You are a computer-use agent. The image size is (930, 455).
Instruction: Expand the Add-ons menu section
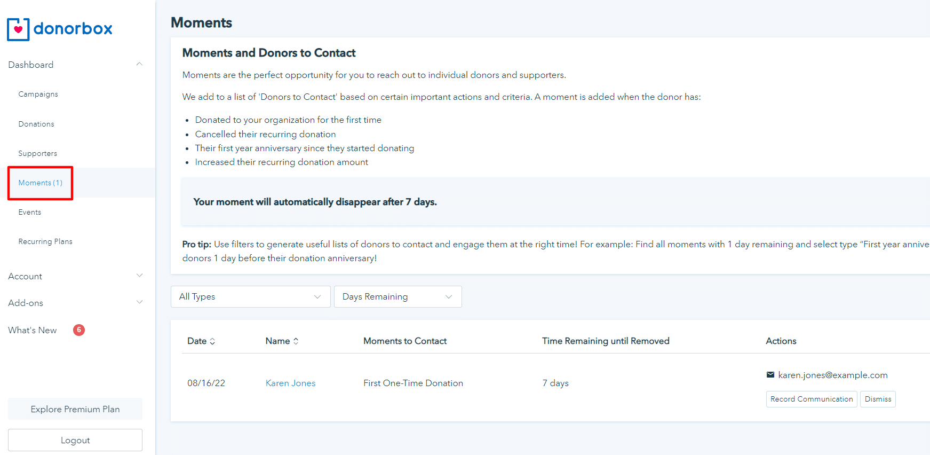point(139,303)
